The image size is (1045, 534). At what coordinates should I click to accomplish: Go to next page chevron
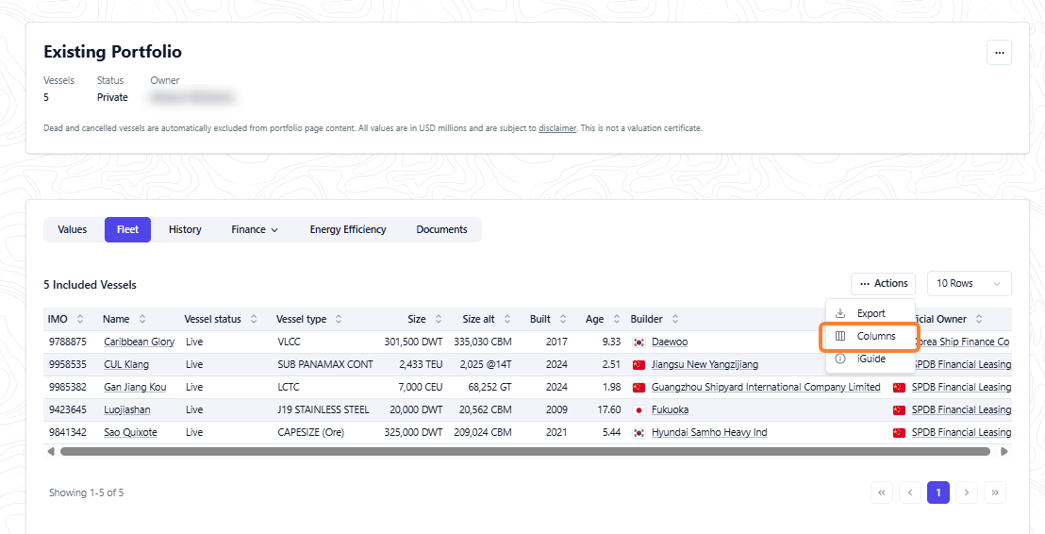click(x=967, y=492)
